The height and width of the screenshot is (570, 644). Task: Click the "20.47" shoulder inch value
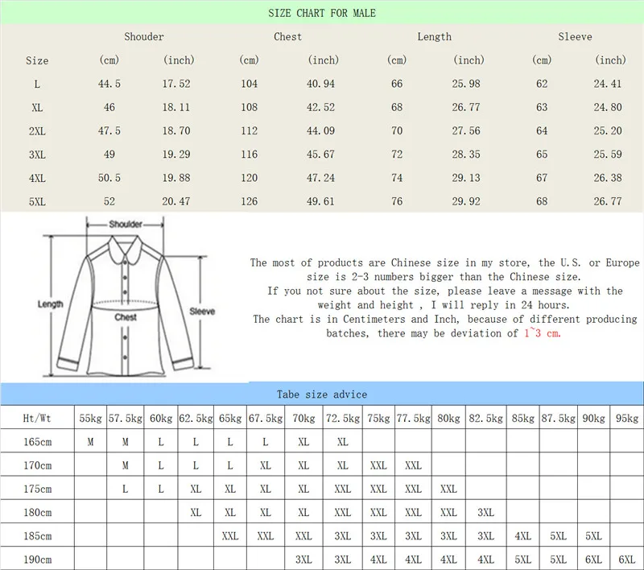click(x=176, y=201)
